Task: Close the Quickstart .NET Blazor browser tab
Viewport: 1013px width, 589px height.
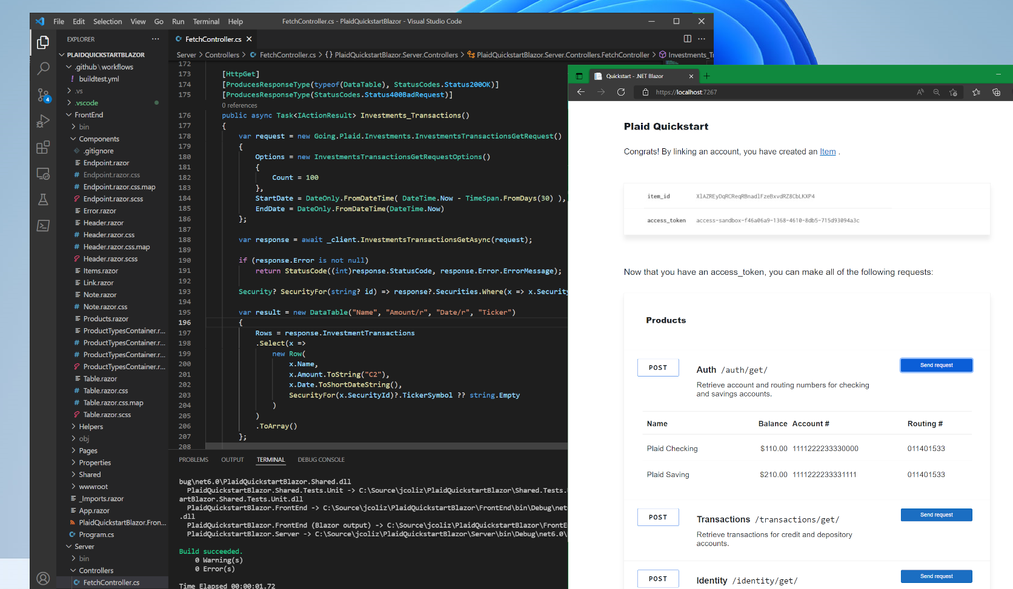Action: pyautogui.click(x=691, y=76)
